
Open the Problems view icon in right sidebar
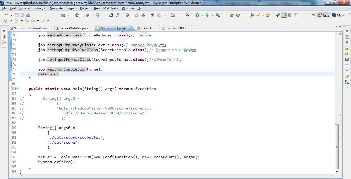[x=347, y=37]
